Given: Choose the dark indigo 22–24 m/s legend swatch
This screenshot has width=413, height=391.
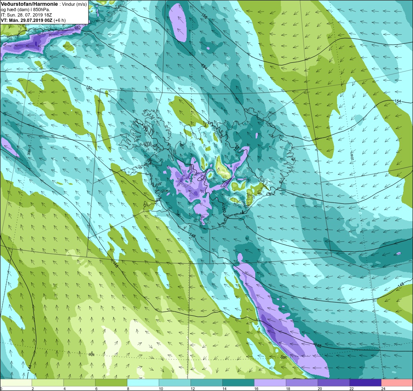Looking at the screenshot, I should click(x=365, y=383).
